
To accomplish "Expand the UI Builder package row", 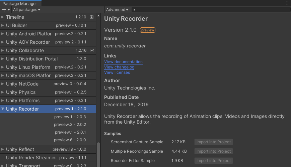I will [x=3, y=25].
